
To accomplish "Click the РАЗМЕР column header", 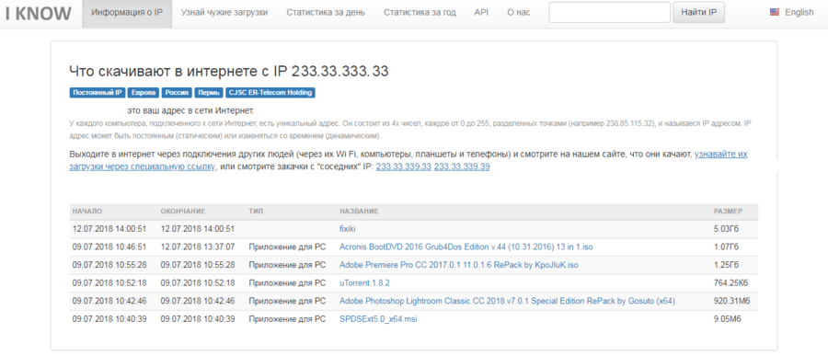I will [x=729, y=212].
